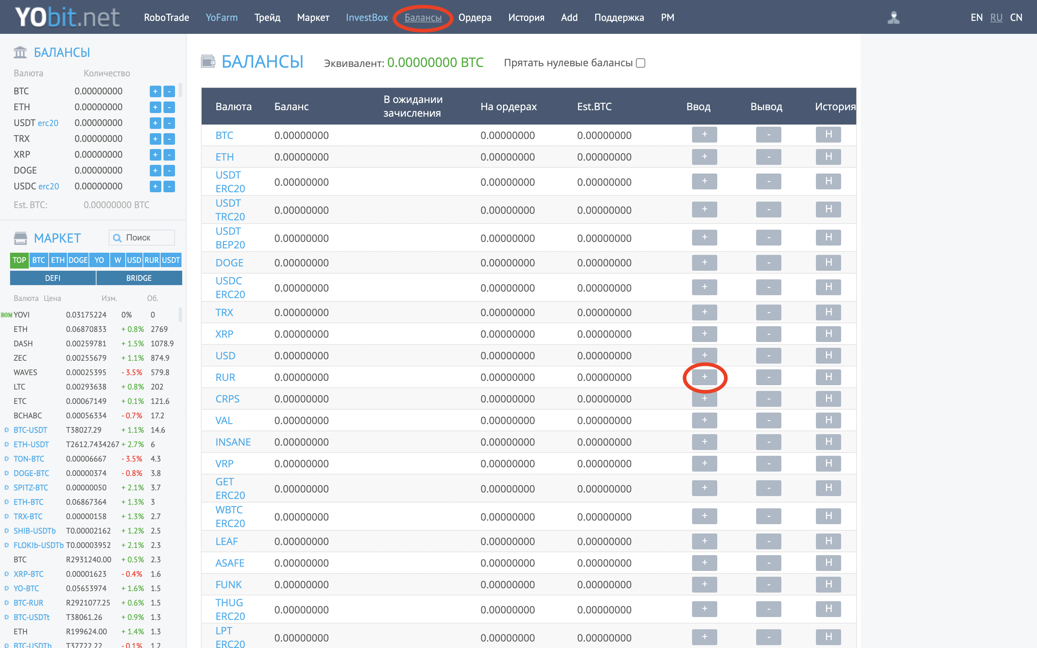
Task: Open the Ордера page
Action: [475, 18]
